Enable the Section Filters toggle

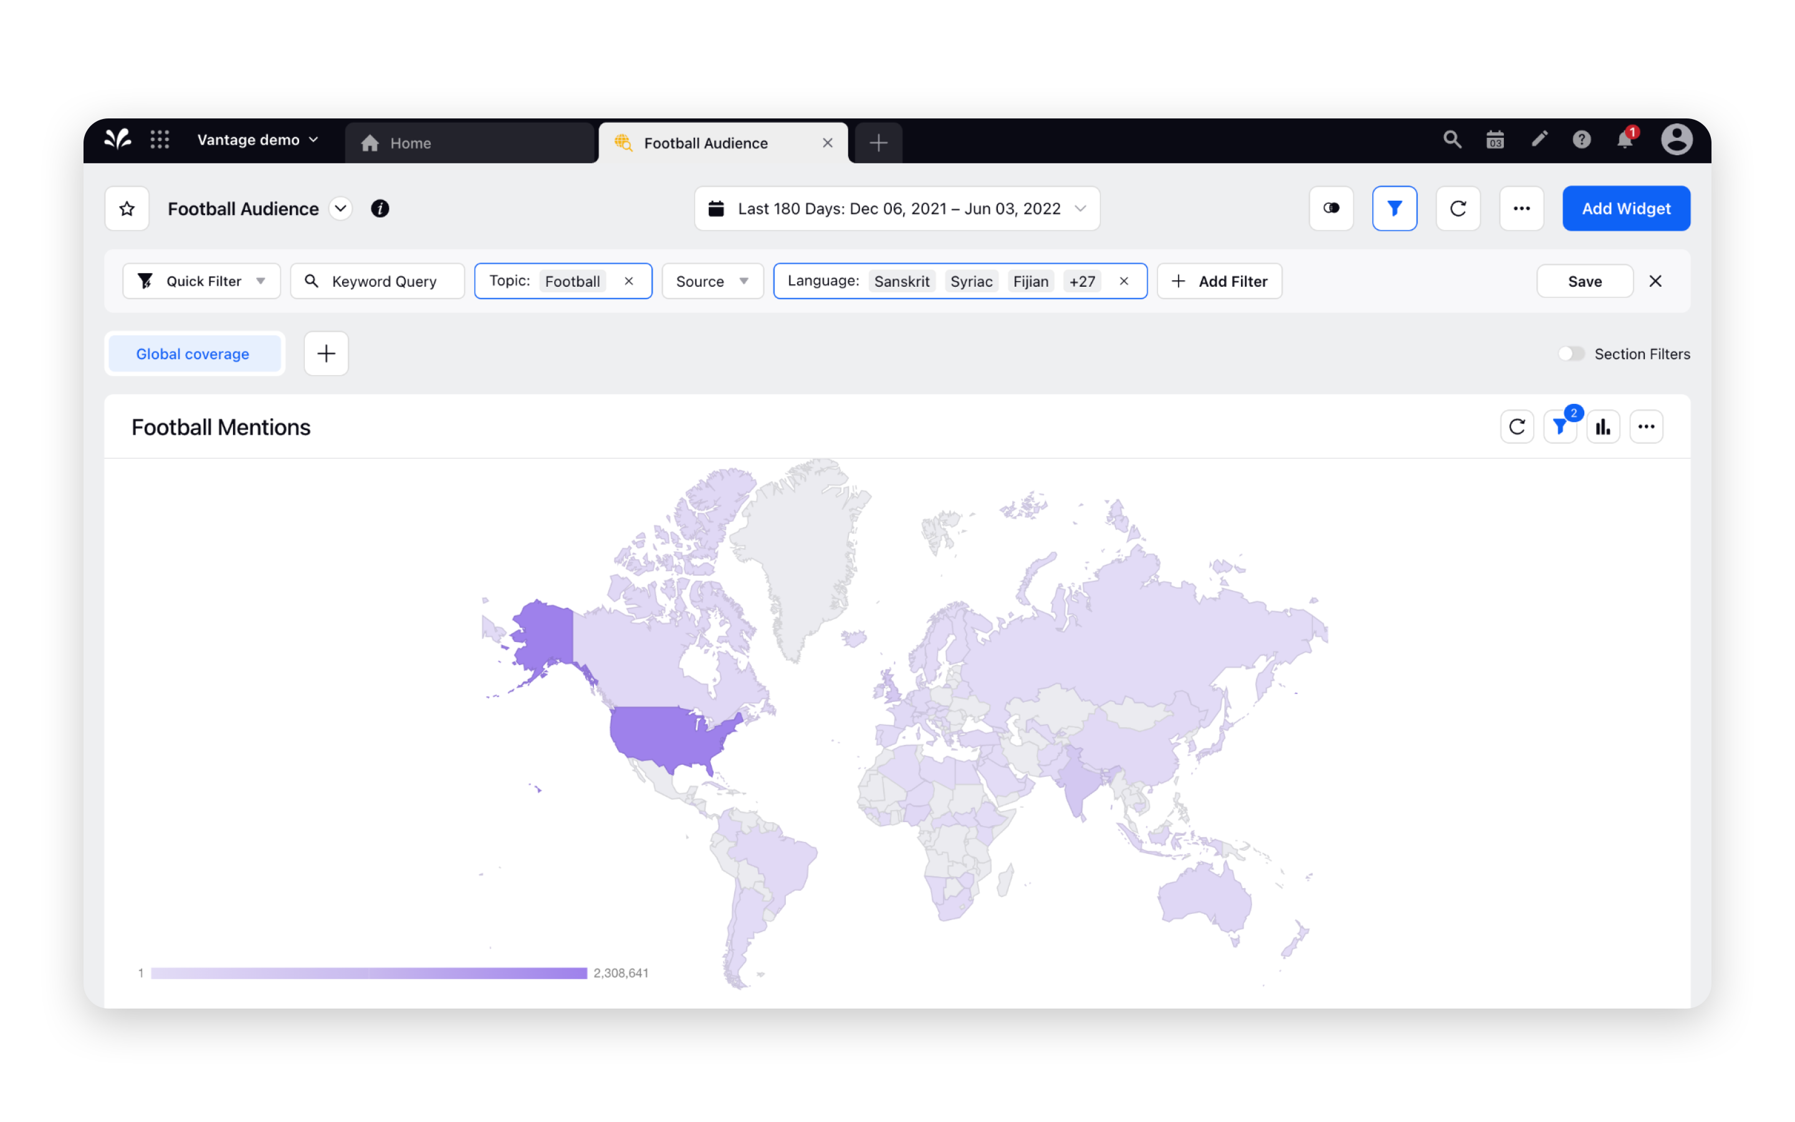(1571, 354)
